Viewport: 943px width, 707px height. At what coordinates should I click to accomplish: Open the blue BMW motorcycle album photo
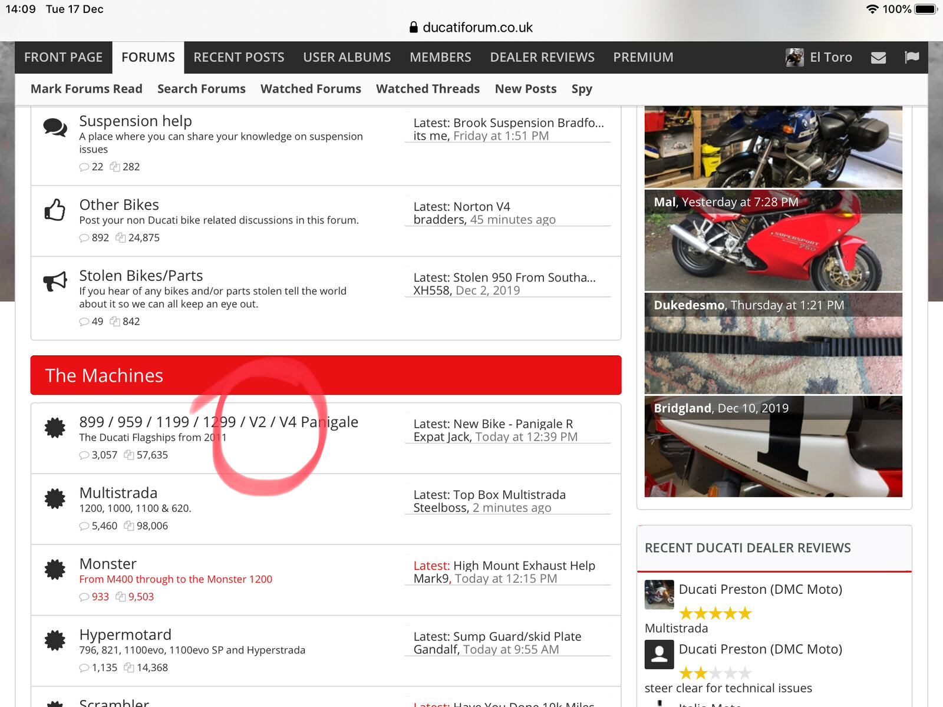click(773, 147)
